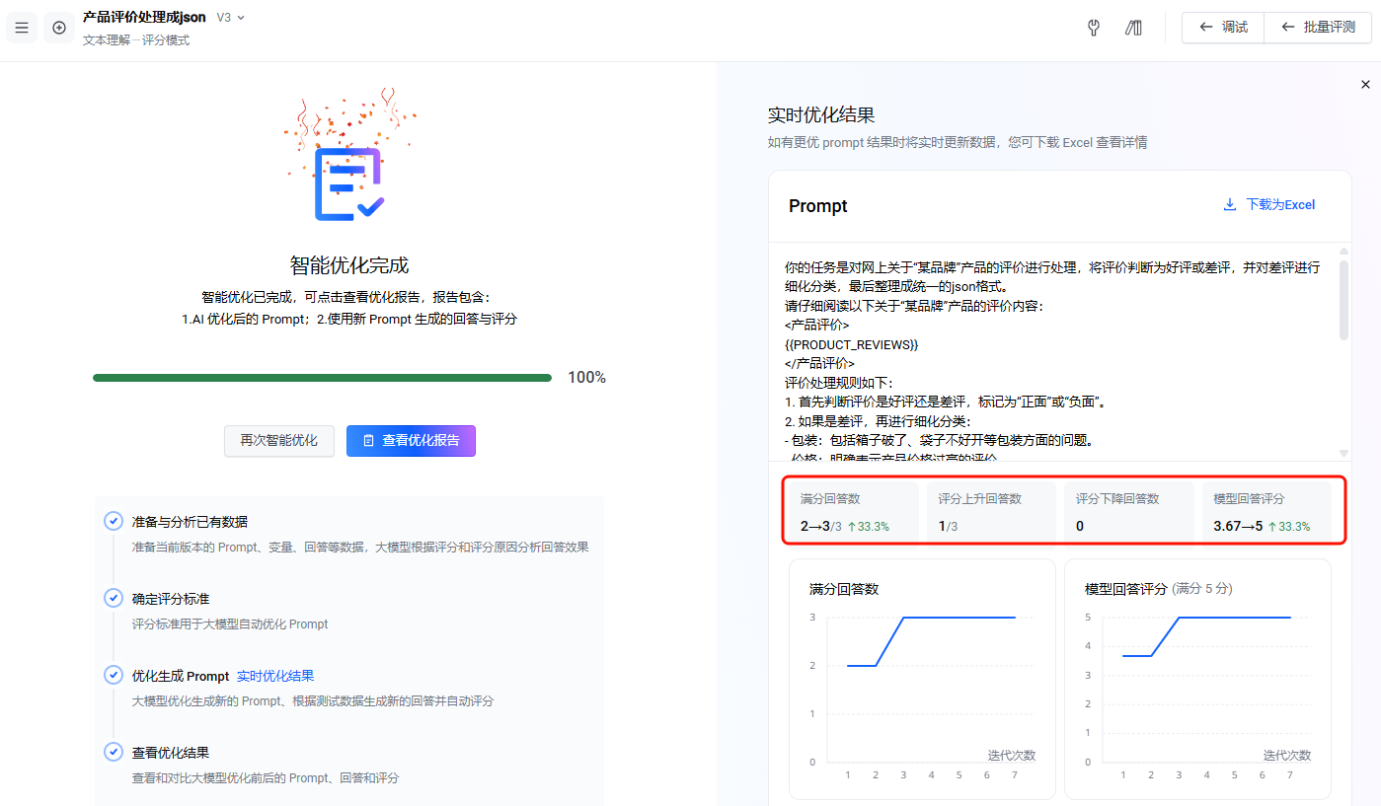Click the checkmark beside 查看优化结果 step

(114, 752)
